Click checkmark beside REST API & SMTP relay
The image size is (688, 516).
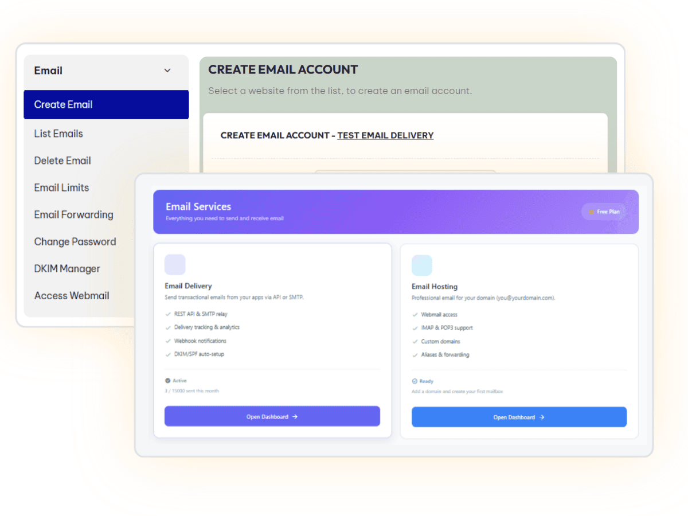[x=168, y=314]
